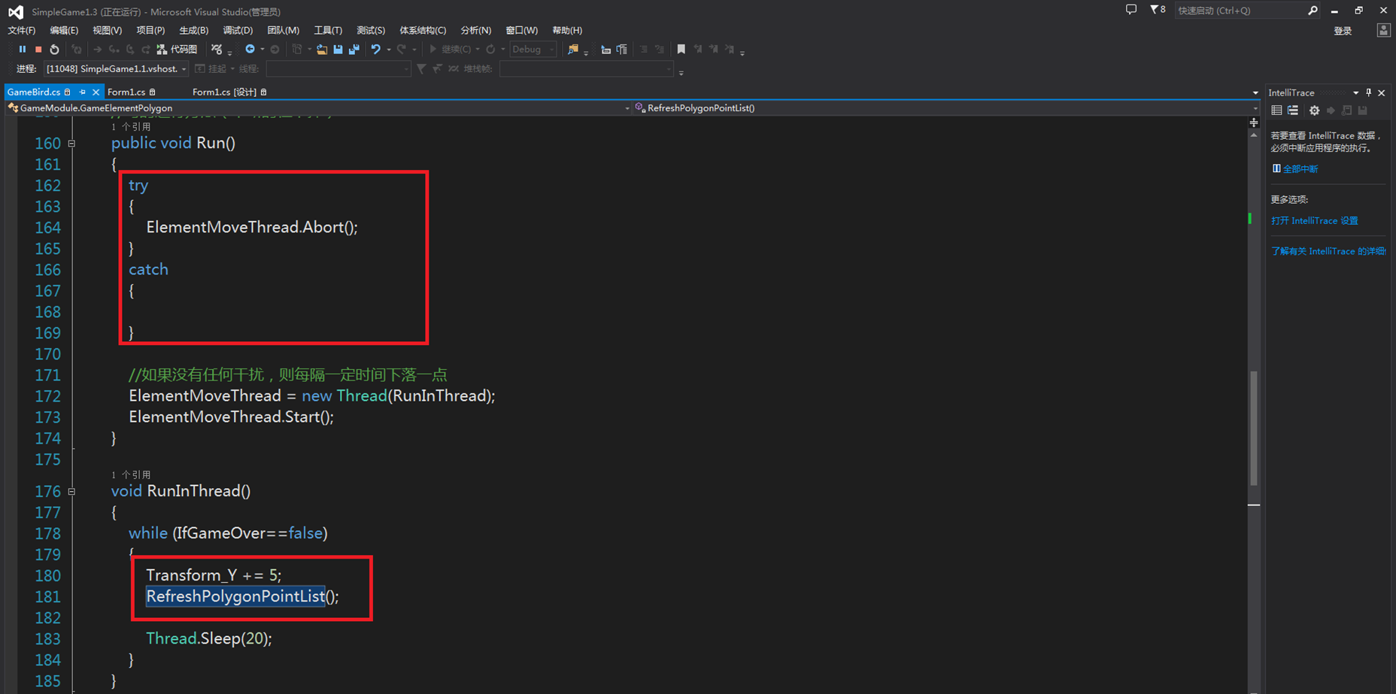The image size is (1396, 694).
Task: Collapse the Run() method outline
Action: [x=71, y=143]
